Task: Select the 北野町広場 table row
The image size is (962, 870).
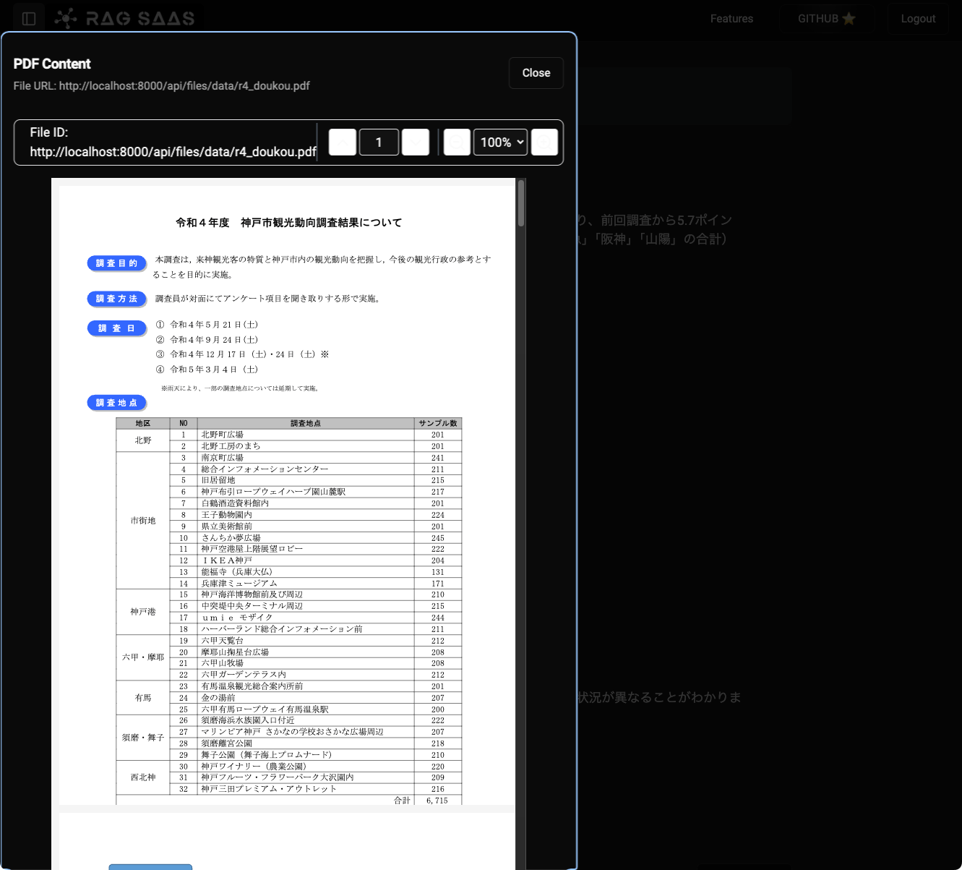Action: click(288, 435)
